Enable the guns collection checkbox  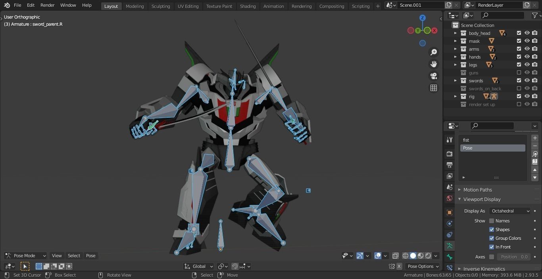519,72
